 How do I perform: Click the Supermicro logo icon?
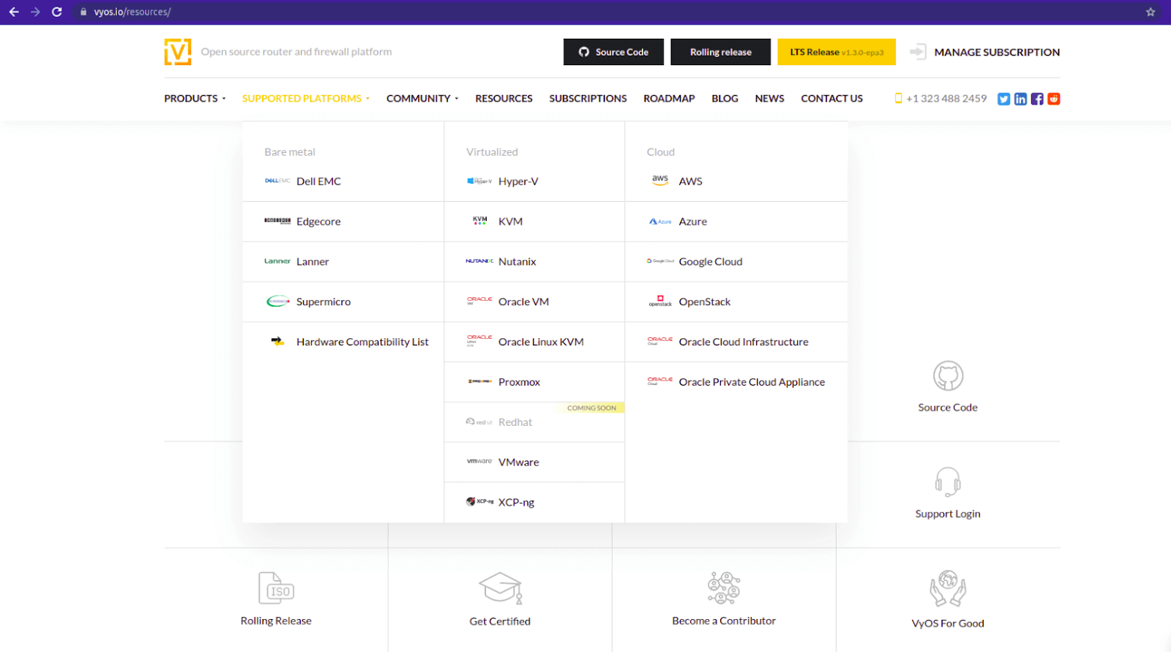pyautogui.click(x=277, y=301)
